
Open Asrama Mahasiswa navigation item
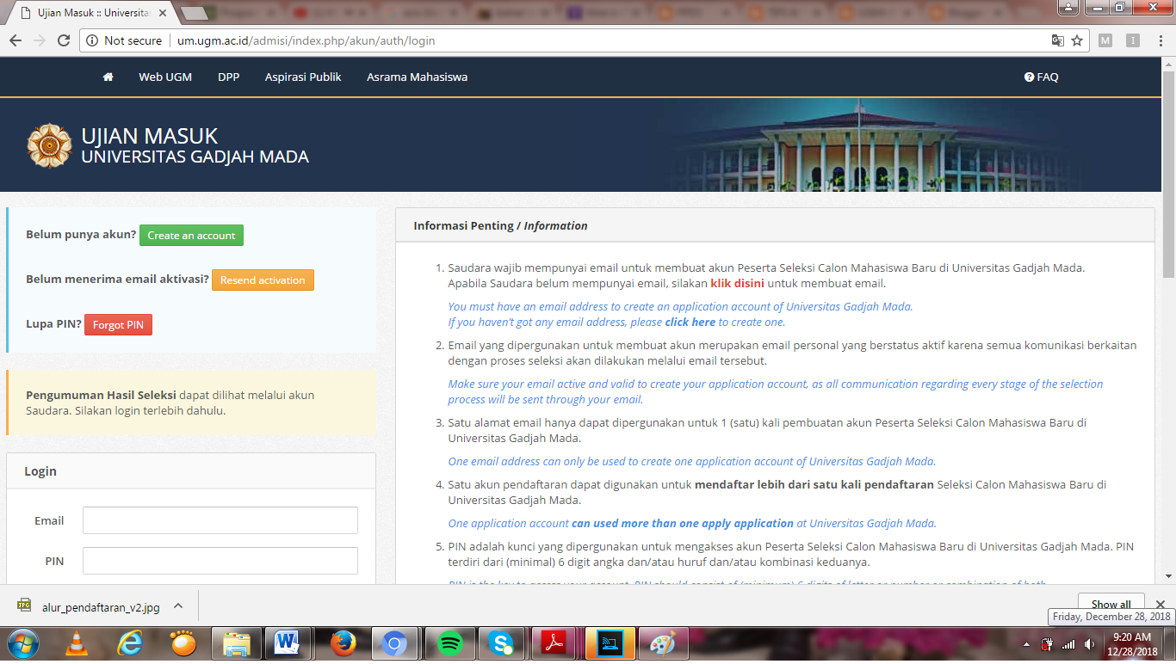[418, 77]
